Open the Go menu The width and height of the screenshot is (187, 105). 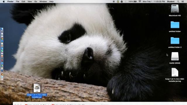tap(36, 1)
